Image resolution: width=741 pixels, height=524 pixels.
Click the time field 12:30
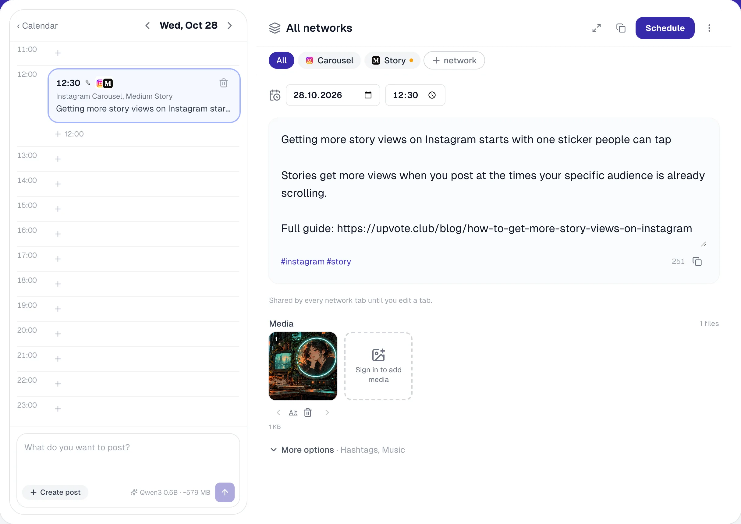point(415,95)
